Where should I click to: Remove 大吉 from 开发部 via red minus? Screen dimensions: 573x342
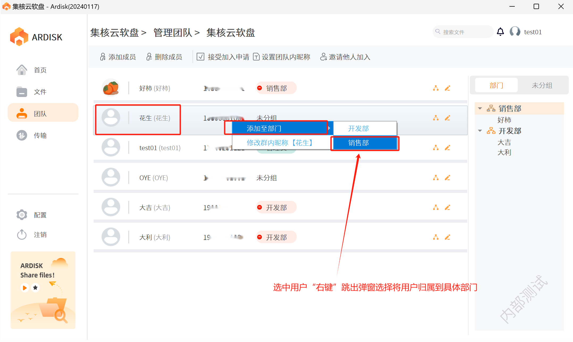click(x=260, y=207)
